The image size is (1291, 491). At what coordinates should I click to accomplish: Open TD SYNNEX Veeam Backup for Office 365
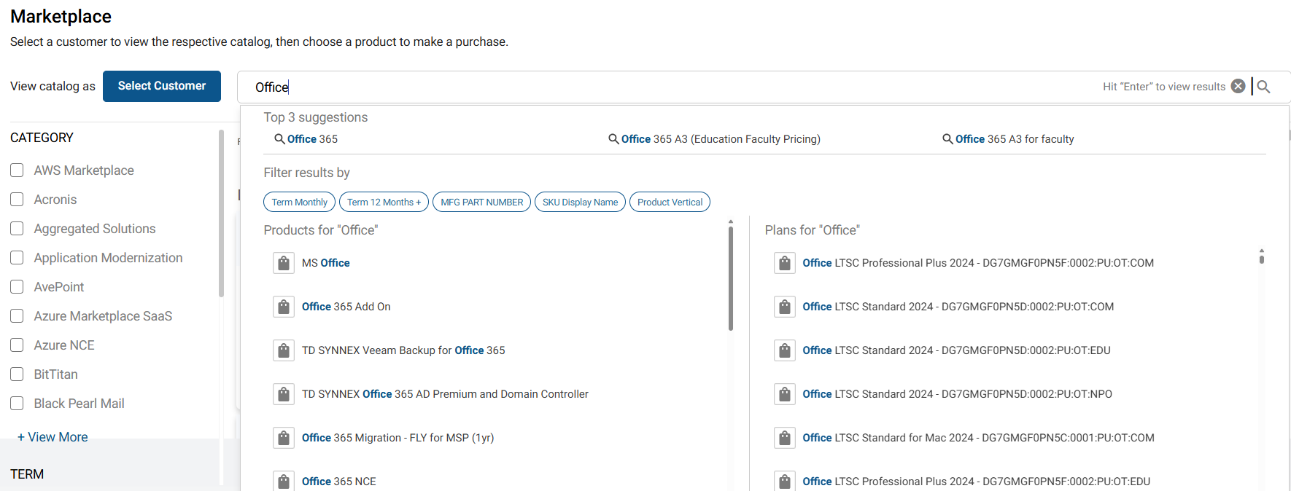click(x=403, y=350)
